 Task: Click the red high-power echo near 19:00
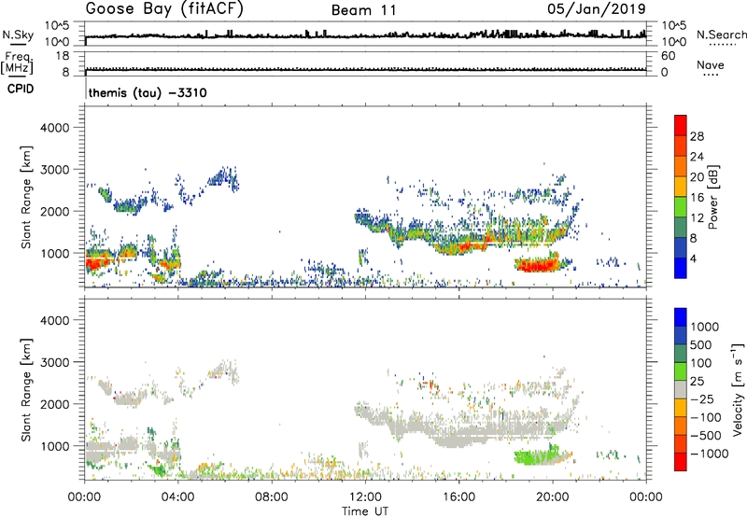point(536,265)
